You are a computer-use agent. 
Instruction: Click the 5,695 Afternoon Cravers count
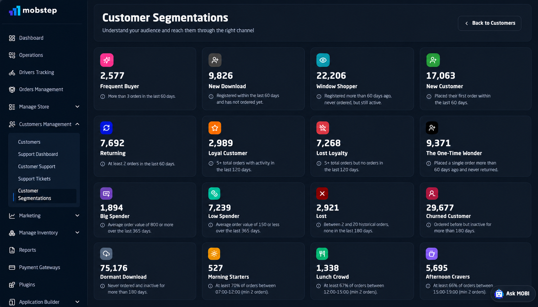click(437, 268)
